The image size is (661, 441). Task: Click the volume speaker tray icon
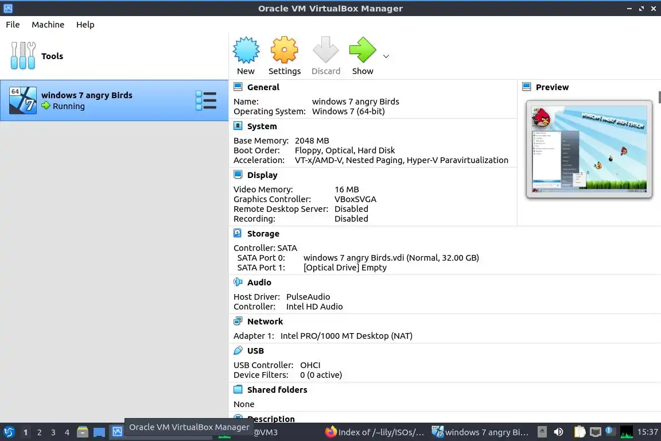(558, 432)
